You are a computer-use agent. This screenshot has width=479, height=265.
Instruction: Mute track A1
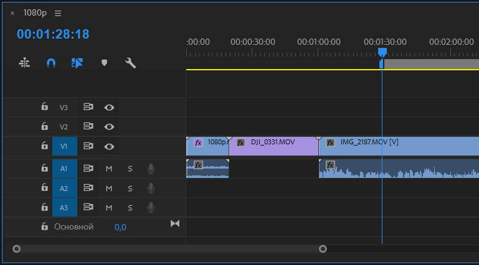pos(109,169)
